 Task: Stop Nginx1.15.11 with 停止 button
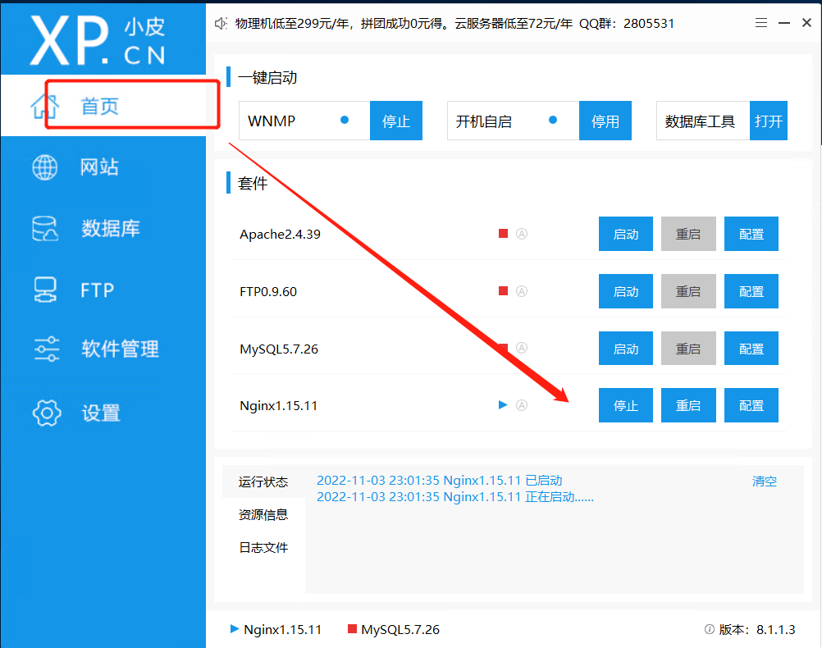(626, 405)
